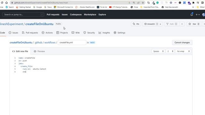This screenshot has width=205, height=115.
Task: Click the .github breadcrumb link
Action: tap(38, 42)
